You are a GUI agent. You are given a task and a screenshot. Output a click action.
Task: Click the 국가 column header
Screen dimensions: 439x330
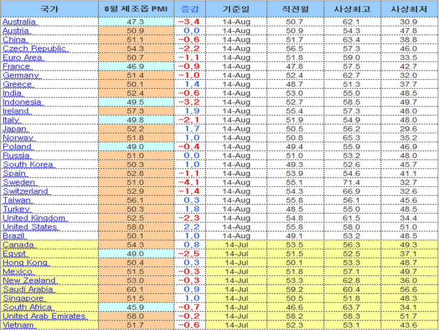(49, 9)
